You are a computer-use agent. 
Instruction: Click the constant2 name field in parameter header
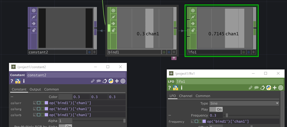pos(76,75)
